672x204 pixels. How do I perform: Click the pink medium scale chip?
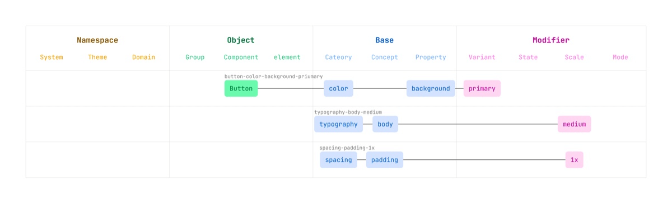tap(574, 124)
